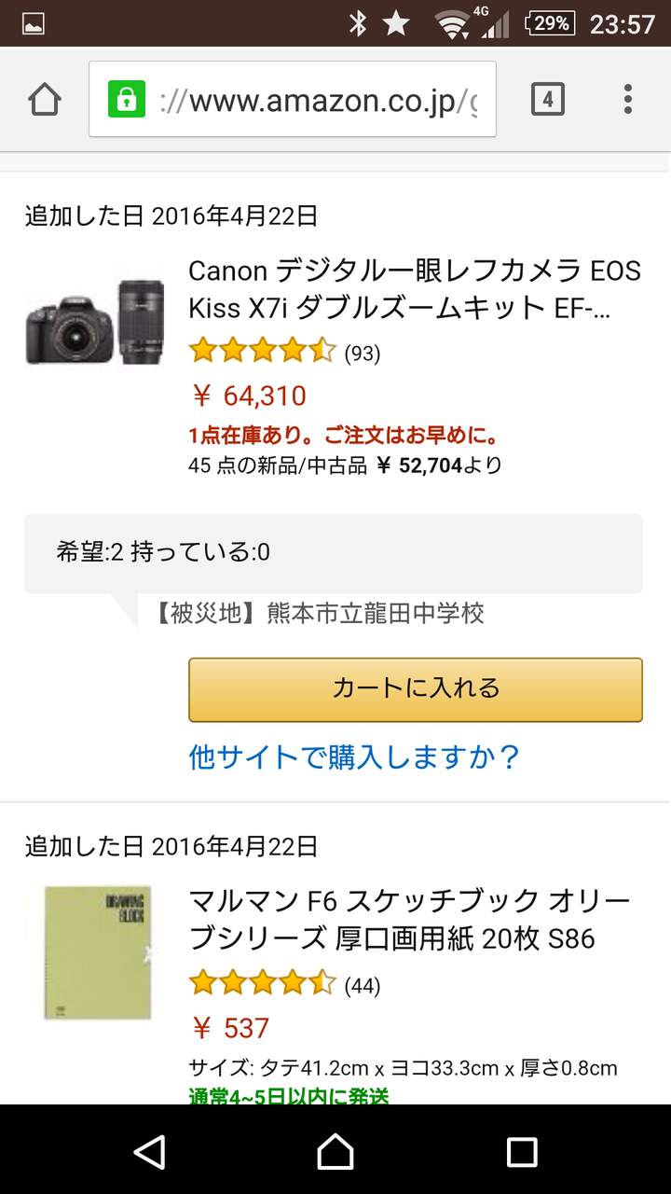Image resolution: width=671 pixels, height=1194 pixels.
Task: Click the amazon.co.jp URL address field
Action: [x=293, y=99]
